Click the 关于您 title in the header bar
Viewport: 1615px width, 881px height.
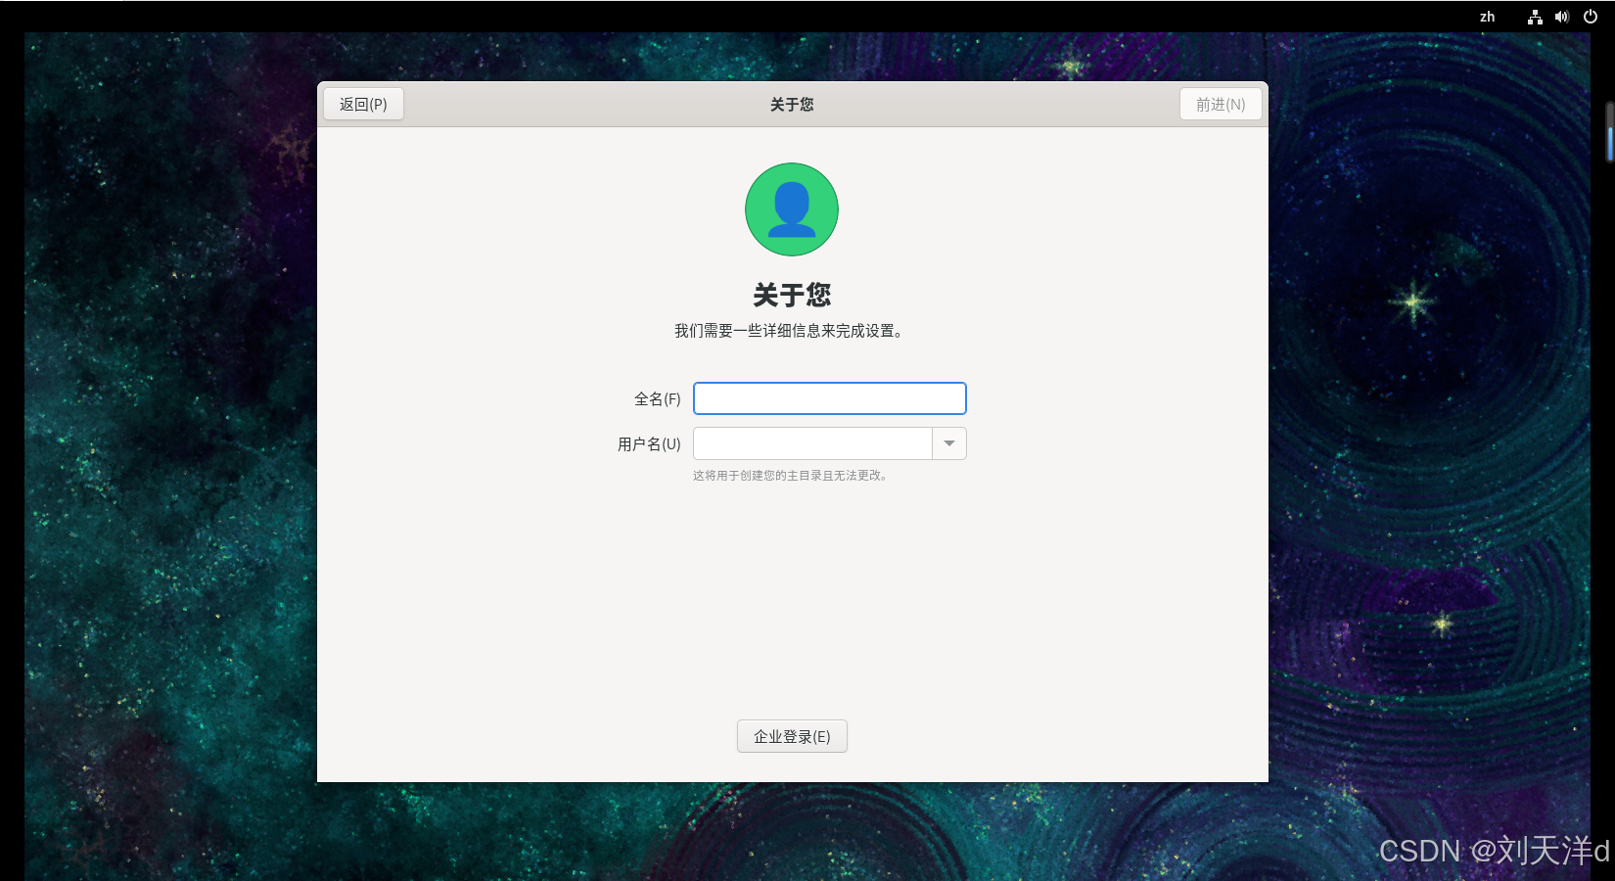tap(792, 104)
